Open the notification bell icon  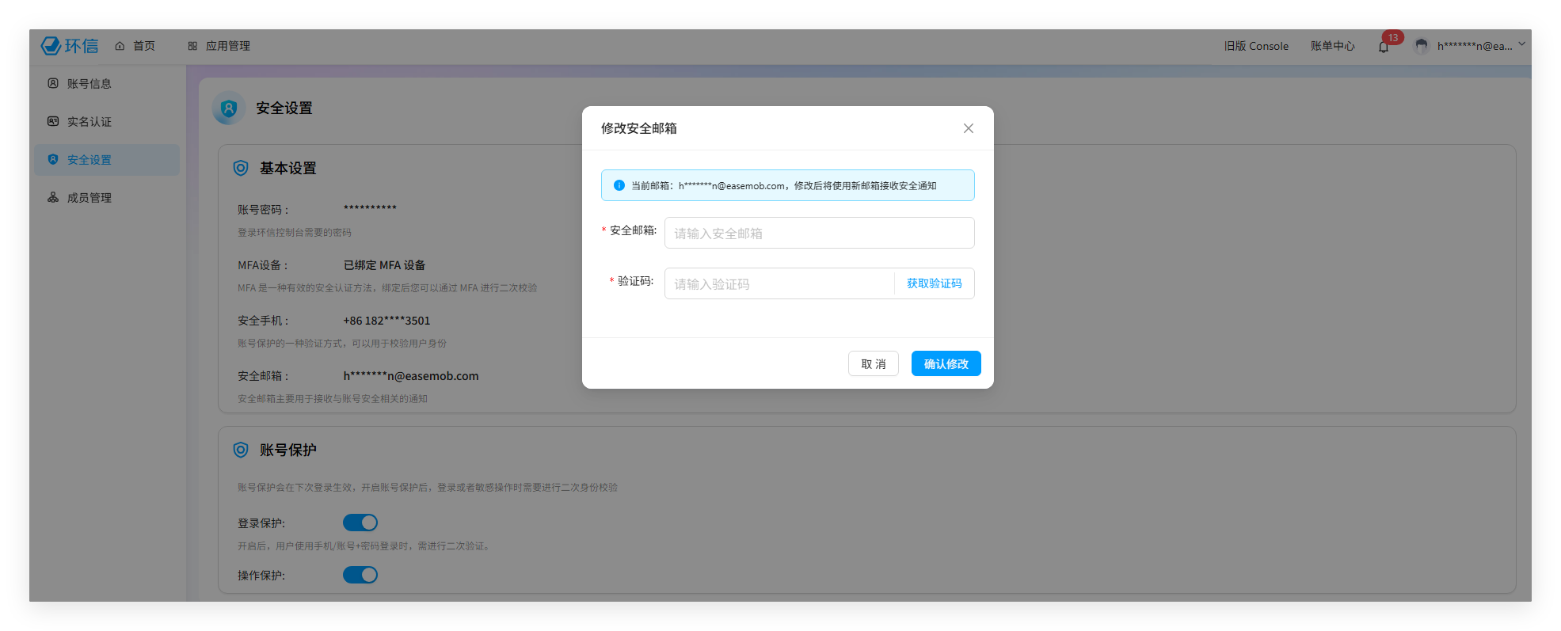pyautogui.click(x=1384, y=47)
